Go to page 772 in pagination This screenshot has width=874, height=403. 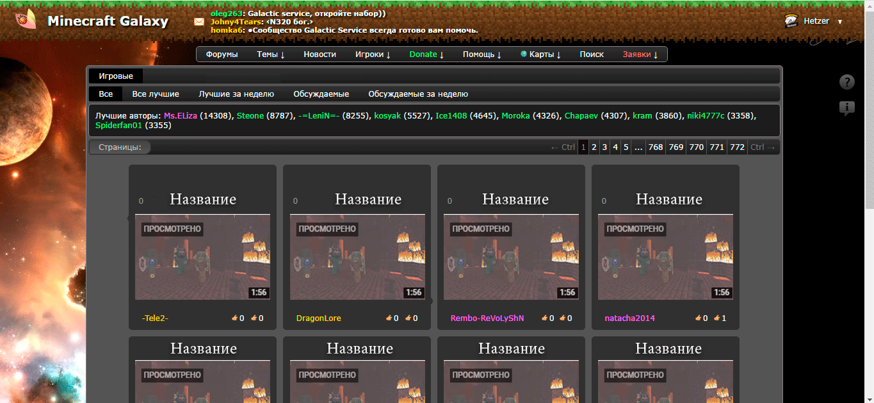(x=737, y=147)
